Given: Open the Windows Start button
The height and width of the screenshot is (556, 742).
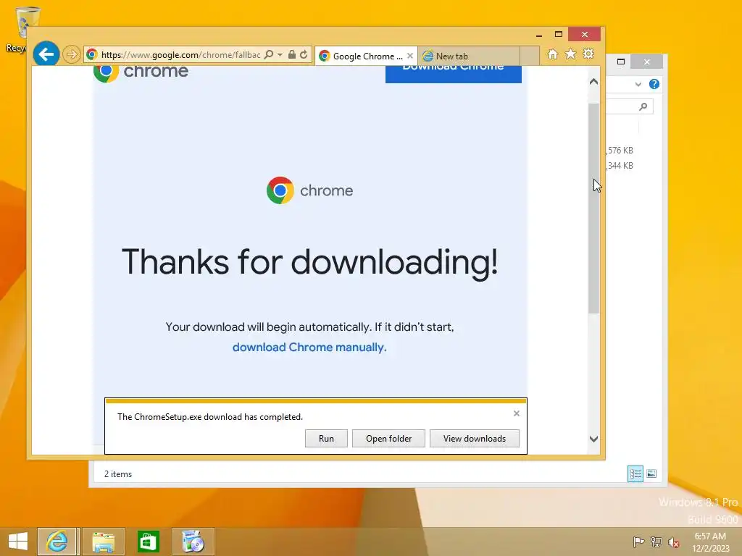Looking at the screenshot, I should 18,542.
